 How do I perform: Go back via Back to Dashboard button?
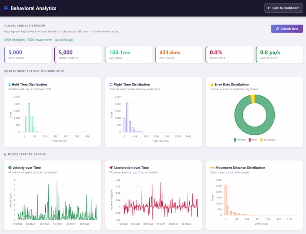click(x=283, y=8)
